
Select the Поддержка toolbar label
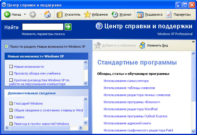153,15
